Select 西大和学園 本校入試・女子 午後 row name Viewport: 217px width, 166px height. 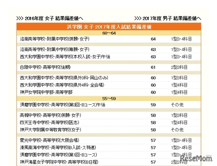[x=65, y=57]
